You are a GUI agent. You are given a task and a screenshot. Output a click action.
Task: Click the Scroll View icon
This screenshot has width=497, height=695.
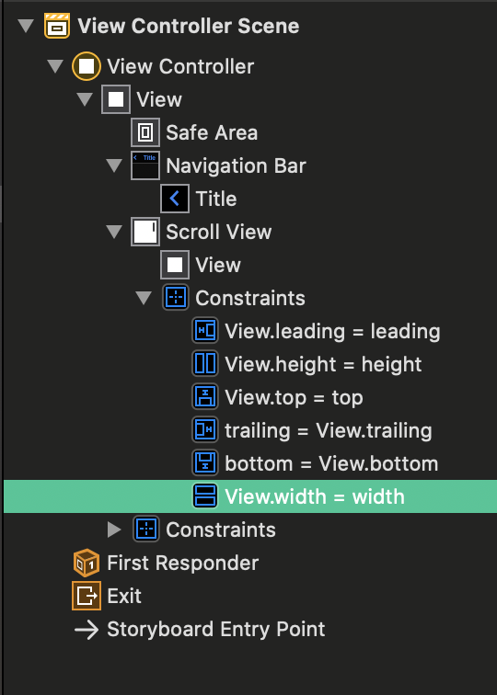click(x=145, y=232)
